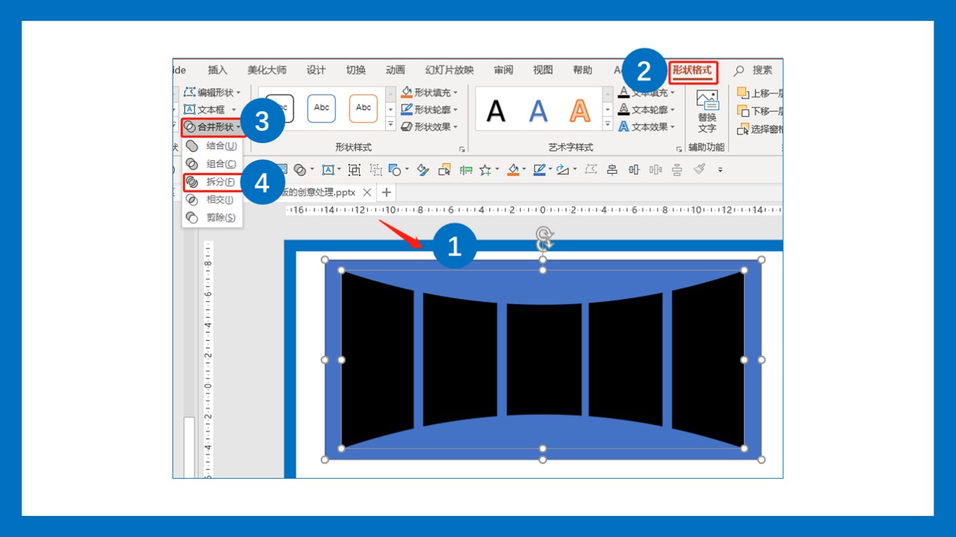Open the 幻灯片放映 tab
Screen dimensions: 956x537
[449, 70]
